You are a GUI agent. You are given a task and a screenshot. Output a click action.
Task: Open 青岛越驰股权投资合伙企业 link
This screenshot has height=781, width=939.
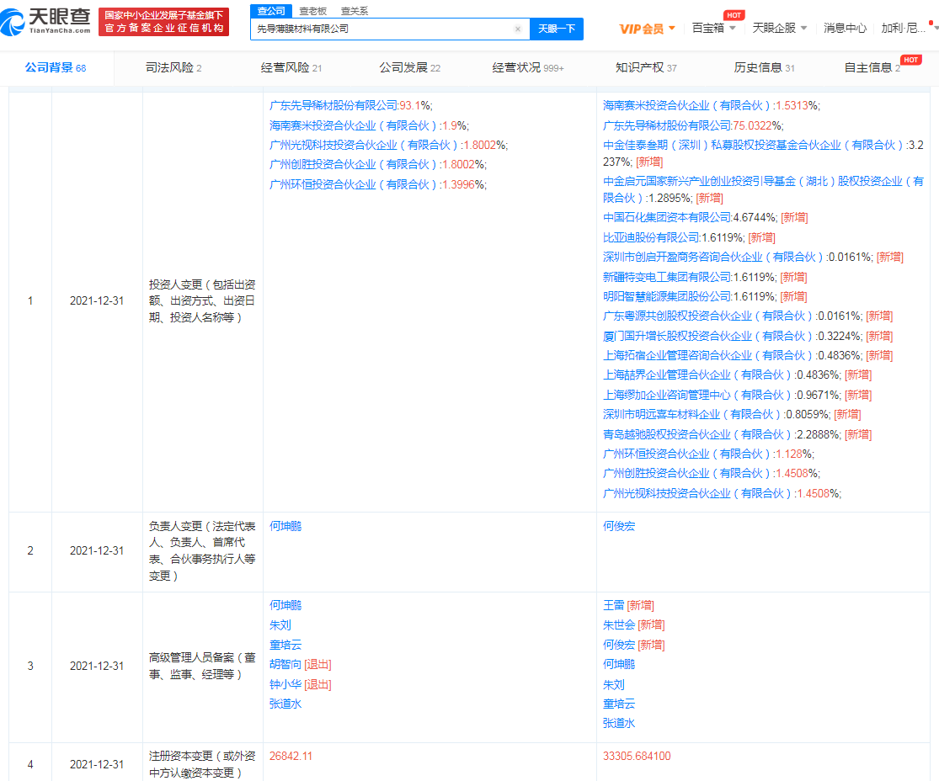tap(699, 434)
